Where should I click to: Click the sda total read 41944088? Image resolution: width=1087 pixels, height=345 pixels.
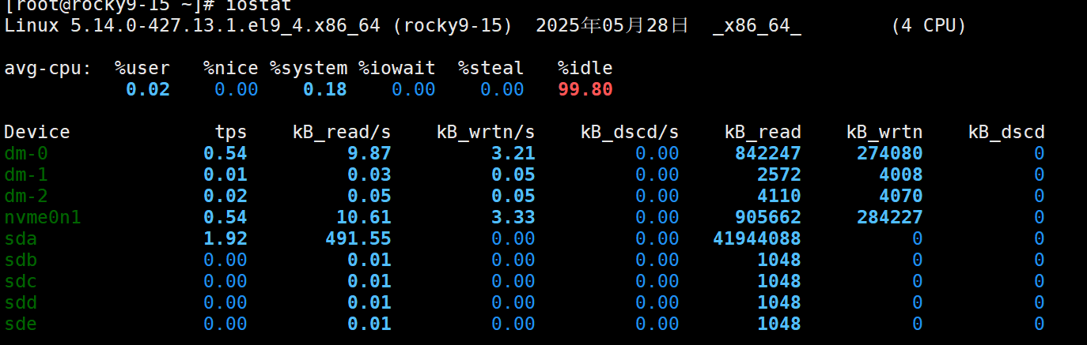pyautogui.click(x=757, y=238)
